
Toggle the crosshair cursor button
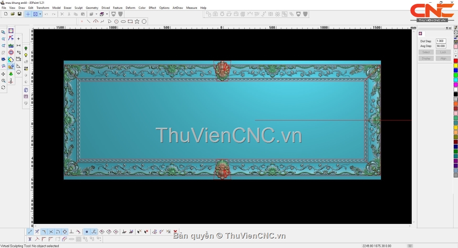click(28, 14)
